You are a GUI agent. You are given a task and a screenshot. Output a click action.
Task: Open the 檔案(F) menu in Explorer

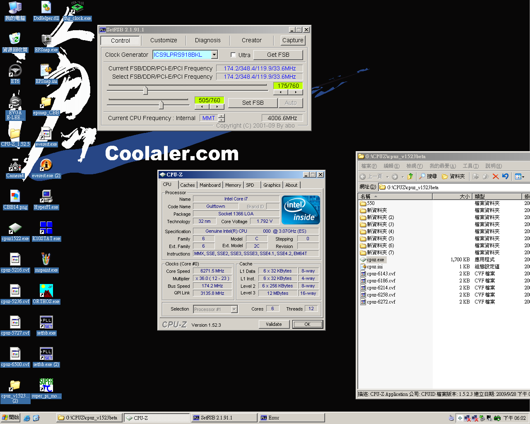coord(369,166)
